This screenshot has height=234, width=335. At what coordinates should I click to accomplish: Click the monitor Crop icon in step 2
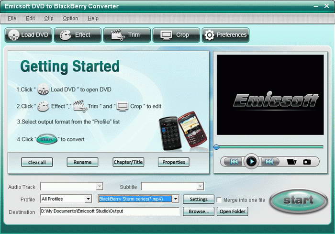123,106
